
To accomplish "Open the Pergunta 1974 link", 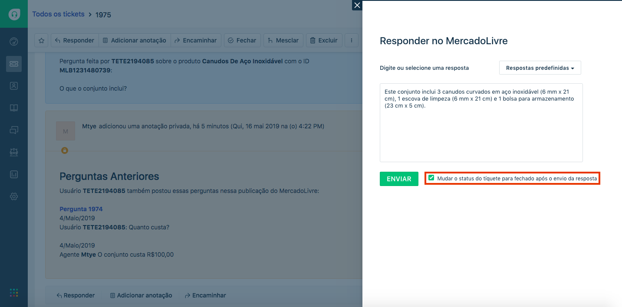I will click(81, 209).
